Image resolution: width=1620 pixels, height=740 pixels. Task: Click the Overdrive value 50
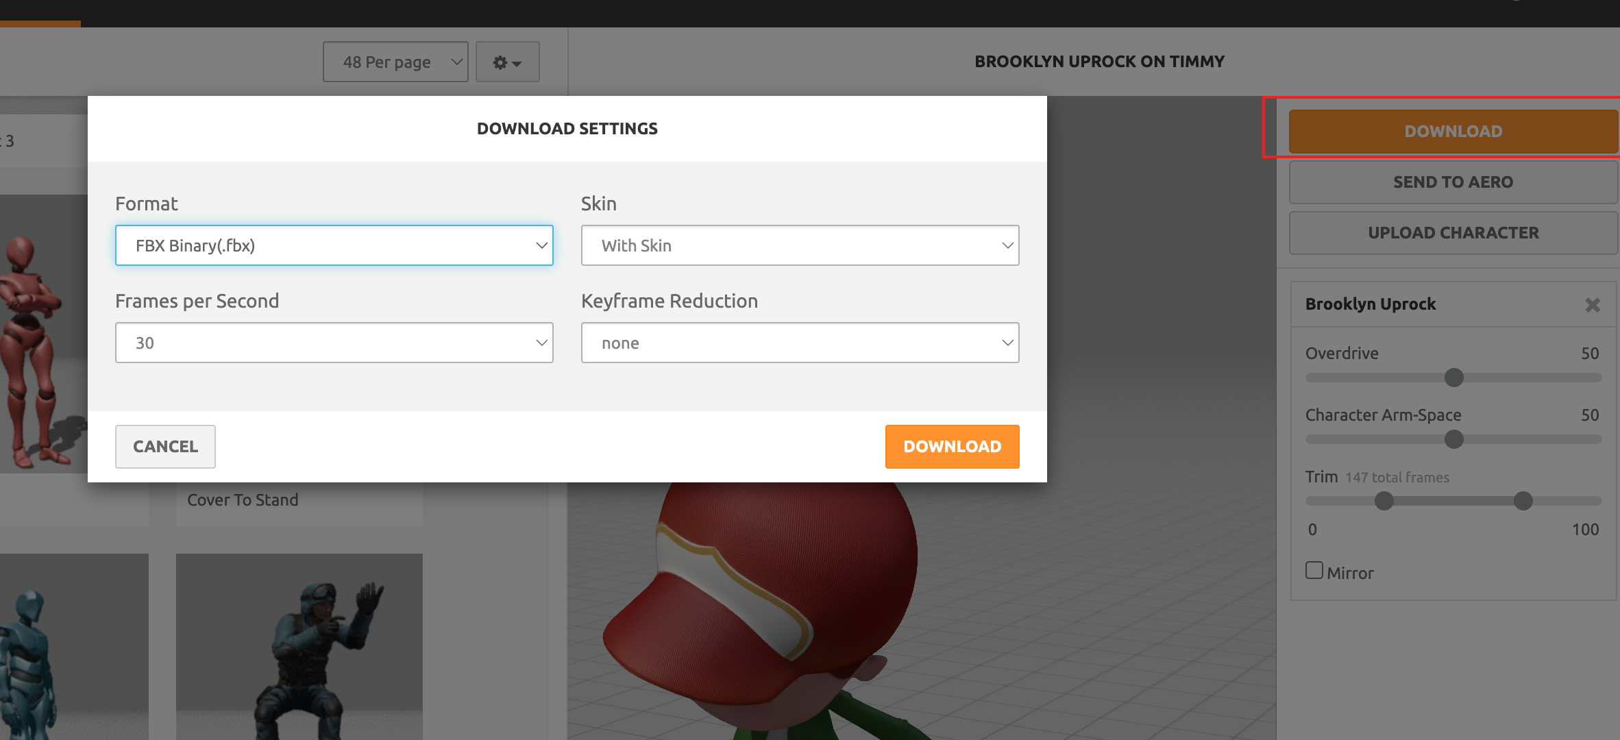tap(1590, 354)
